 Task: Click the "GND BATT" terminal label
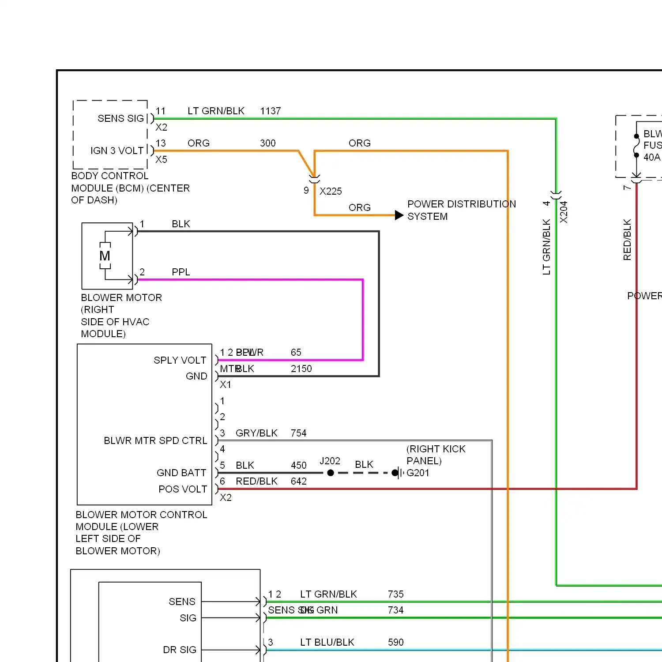tap(181, 473)
